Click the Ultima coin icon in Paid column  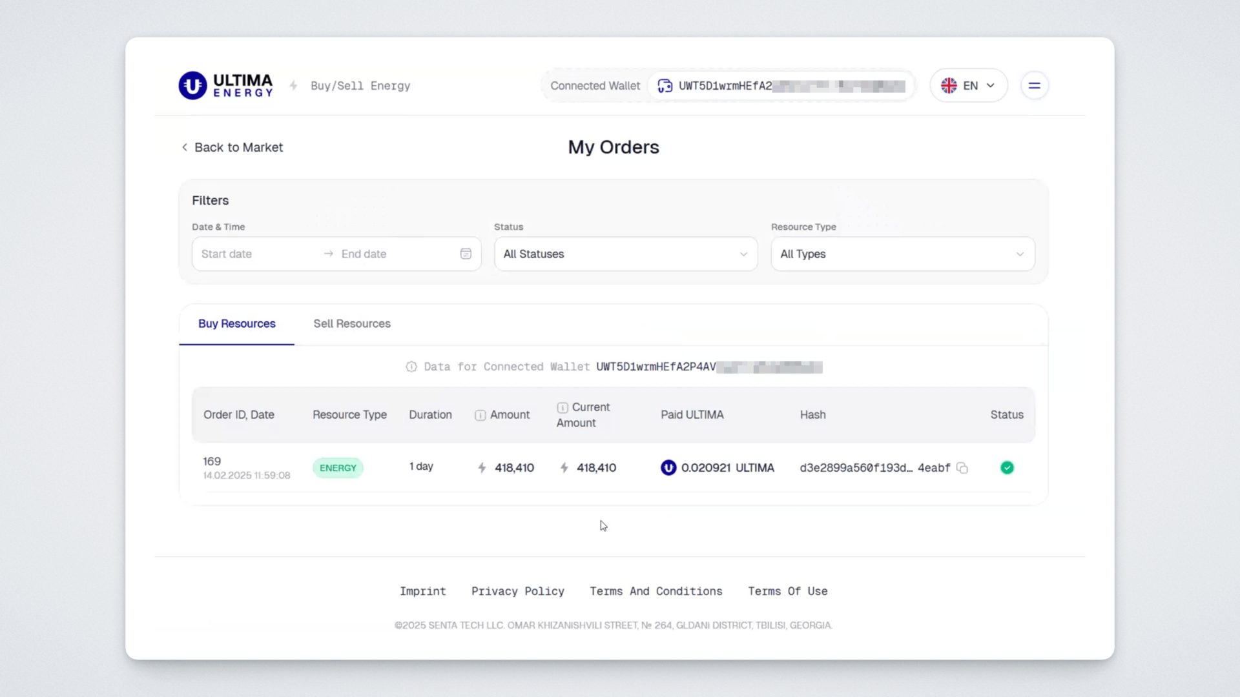coord(668,468)
